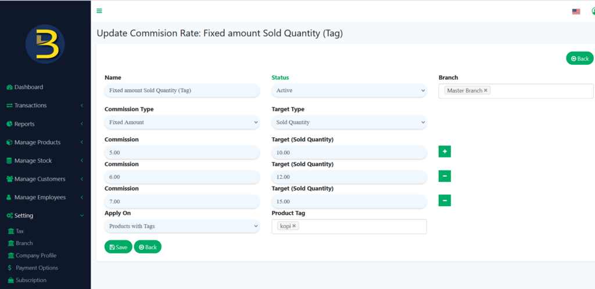
Task: Click the green plus add-row button
Action: tap(445, 152)
